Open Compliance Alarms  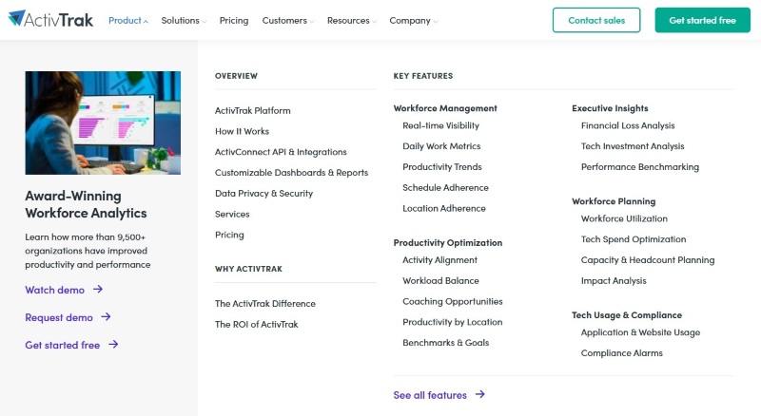pyautogui.click(x=622, y=353)
